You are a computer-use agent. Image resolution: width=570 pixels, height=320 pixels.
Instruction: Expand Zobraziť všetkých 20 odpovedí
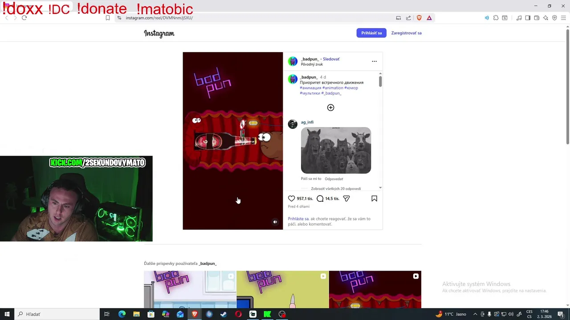336,188
